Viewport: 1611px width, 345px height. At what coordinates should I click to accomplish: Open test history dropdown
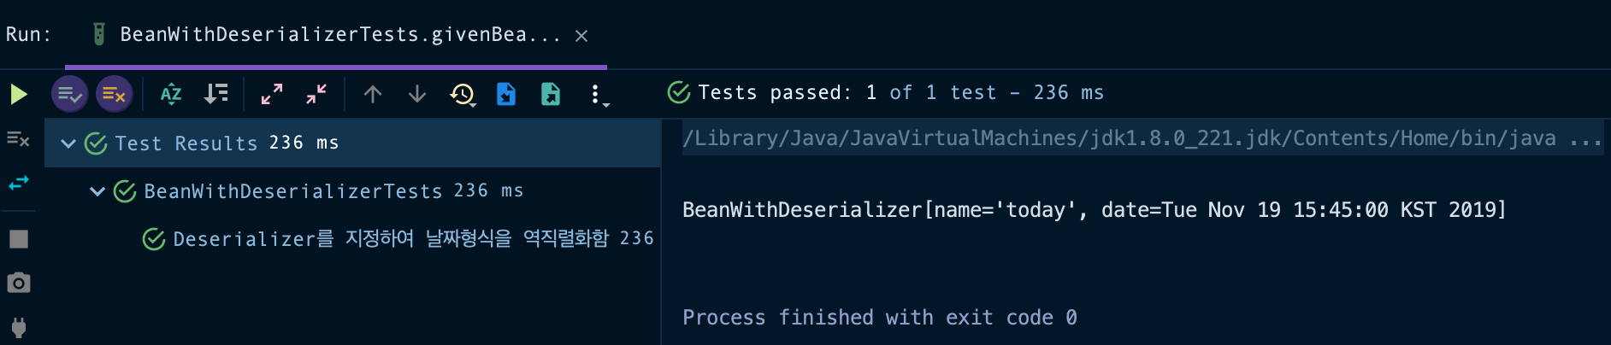463,94
